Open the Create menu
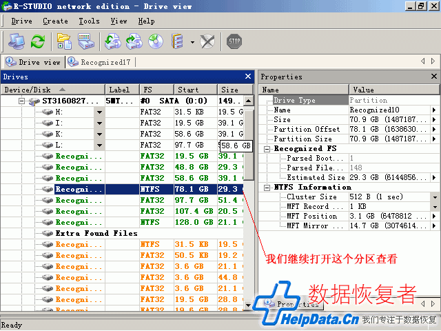Image resolution: width=441 pixels, height=331 pixels. click(x=55, y=21)
